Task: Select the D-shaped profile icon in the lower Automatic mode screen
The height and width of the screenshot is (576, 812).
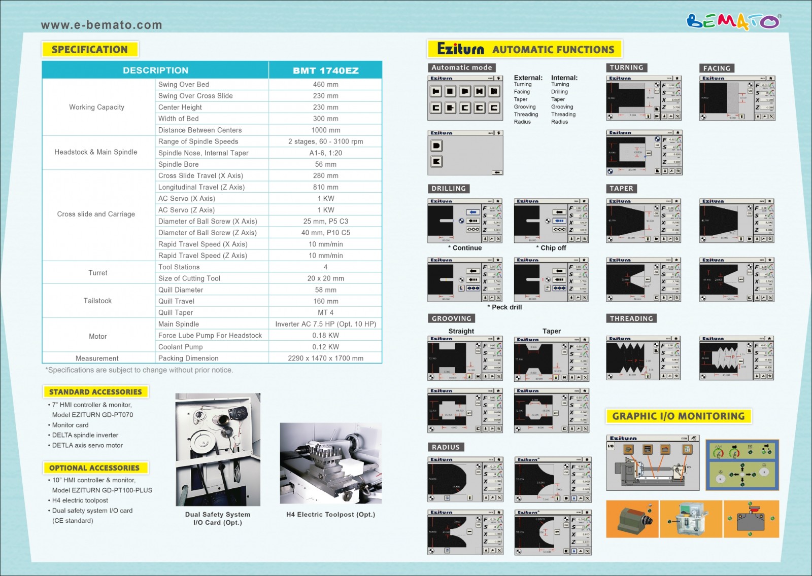Action: pyautogui.click(x=436, y=146)
